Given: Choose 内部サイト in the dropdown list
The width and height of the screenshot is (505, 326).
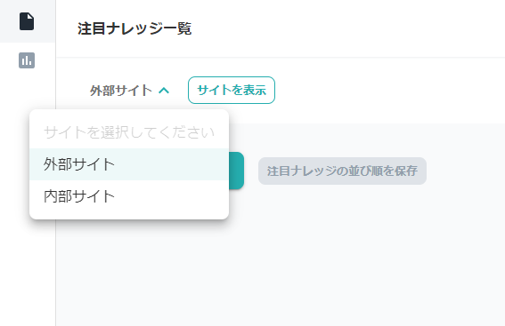Looking at the screenshot, I should pos(129,196).
